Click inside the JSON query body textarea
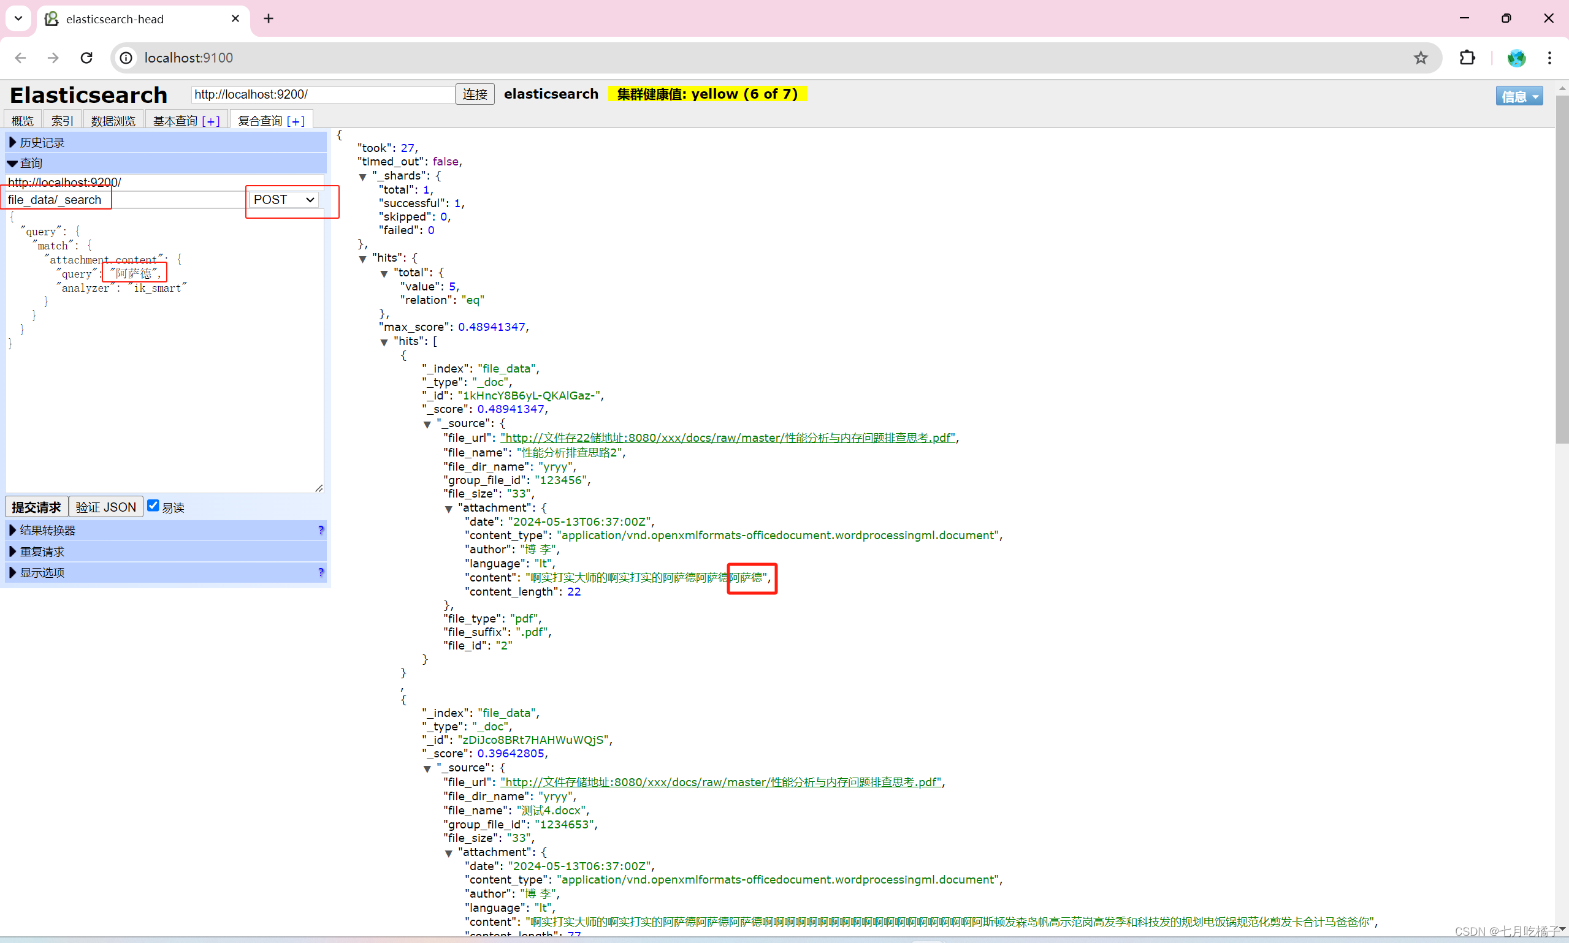The image size is (1569, 943). point(165,350)
